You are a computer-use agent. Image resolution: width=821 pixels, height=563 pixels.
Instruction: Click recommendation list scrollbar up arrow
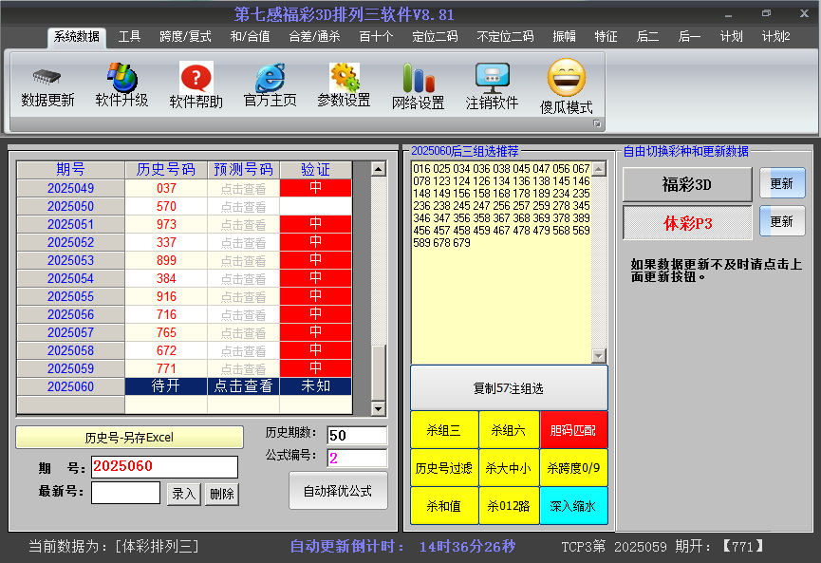point(599,168)
